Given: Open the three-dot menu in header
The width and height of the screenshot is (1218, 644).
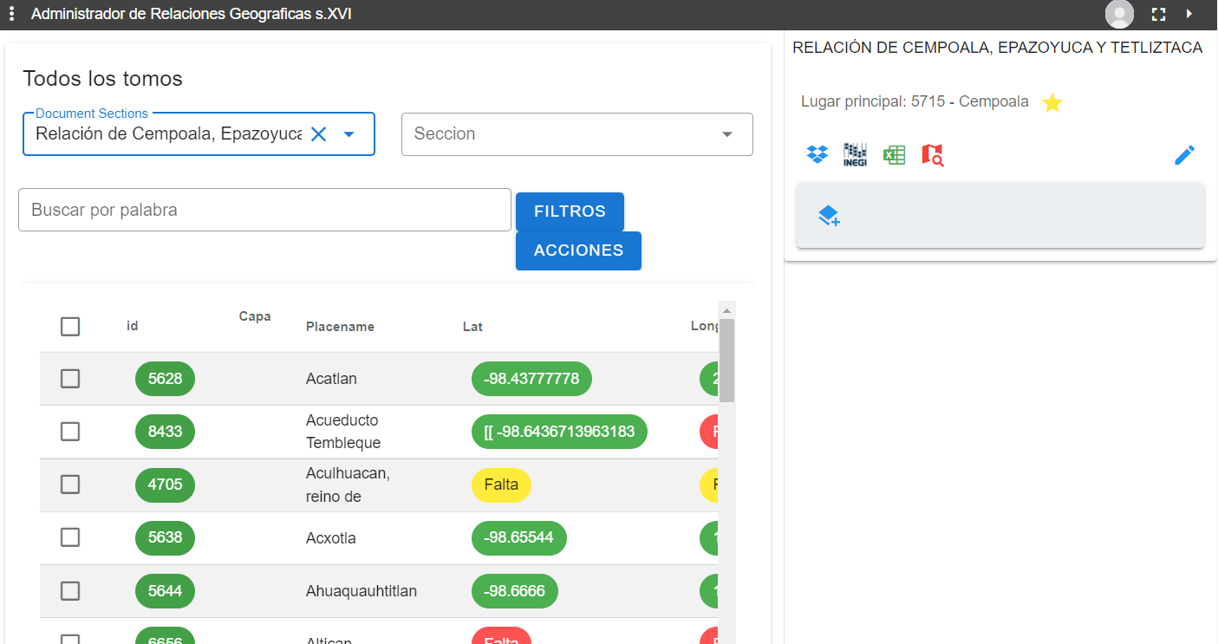Looking at the screenshot, I should tap(11, 14).
